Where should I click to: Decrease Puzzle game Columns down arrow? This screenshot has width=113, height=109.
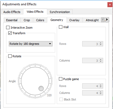coord(101,94)
